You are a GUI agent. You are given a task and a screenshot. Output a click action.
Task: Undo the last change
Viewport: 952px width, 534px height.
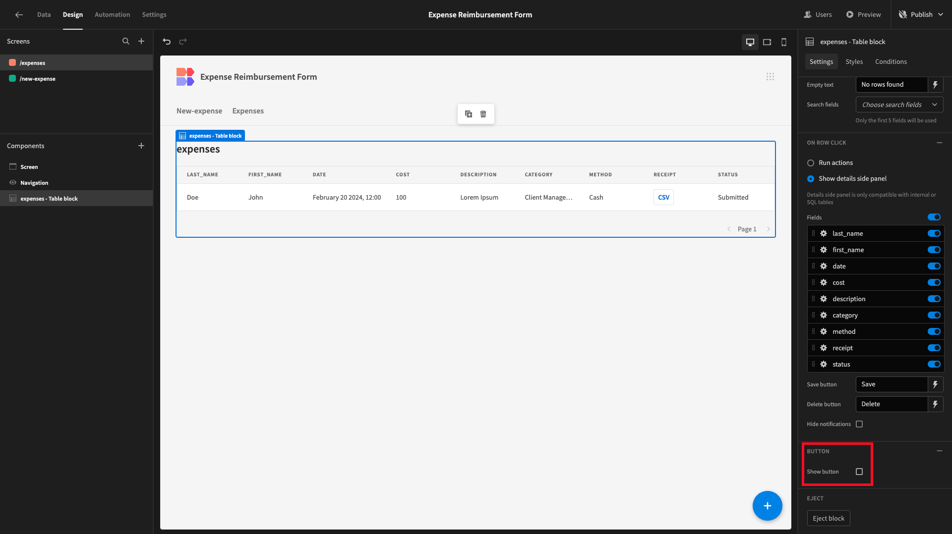(x=167, y=42)
